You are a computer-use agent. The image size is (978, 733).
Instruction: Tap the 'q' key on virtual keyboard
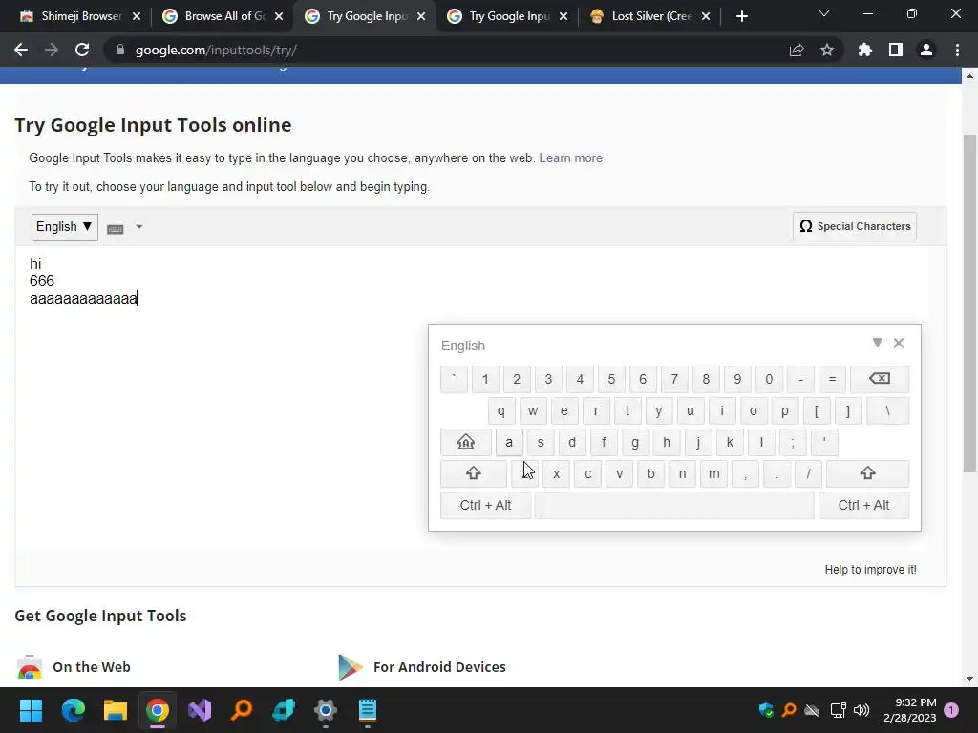[x=500, y=410]
